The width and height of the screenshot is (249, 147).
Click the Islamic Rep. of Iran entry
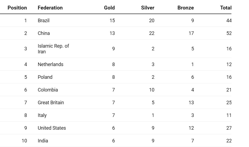click(x=53, y=49)
